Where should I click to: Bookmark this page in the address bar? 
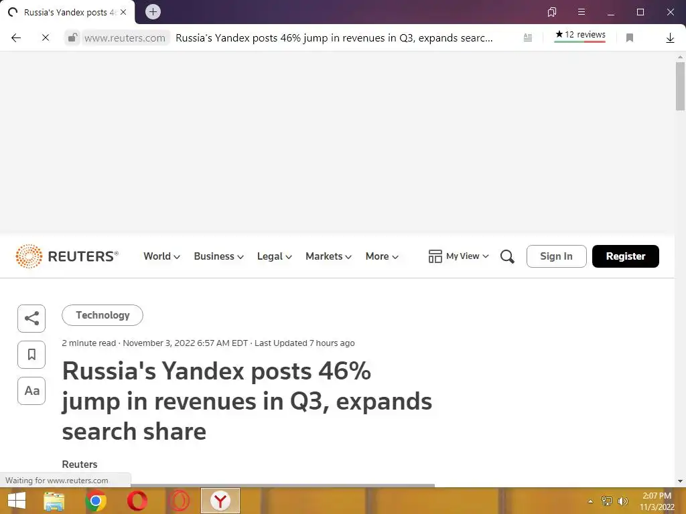click(x=630, y=38)
